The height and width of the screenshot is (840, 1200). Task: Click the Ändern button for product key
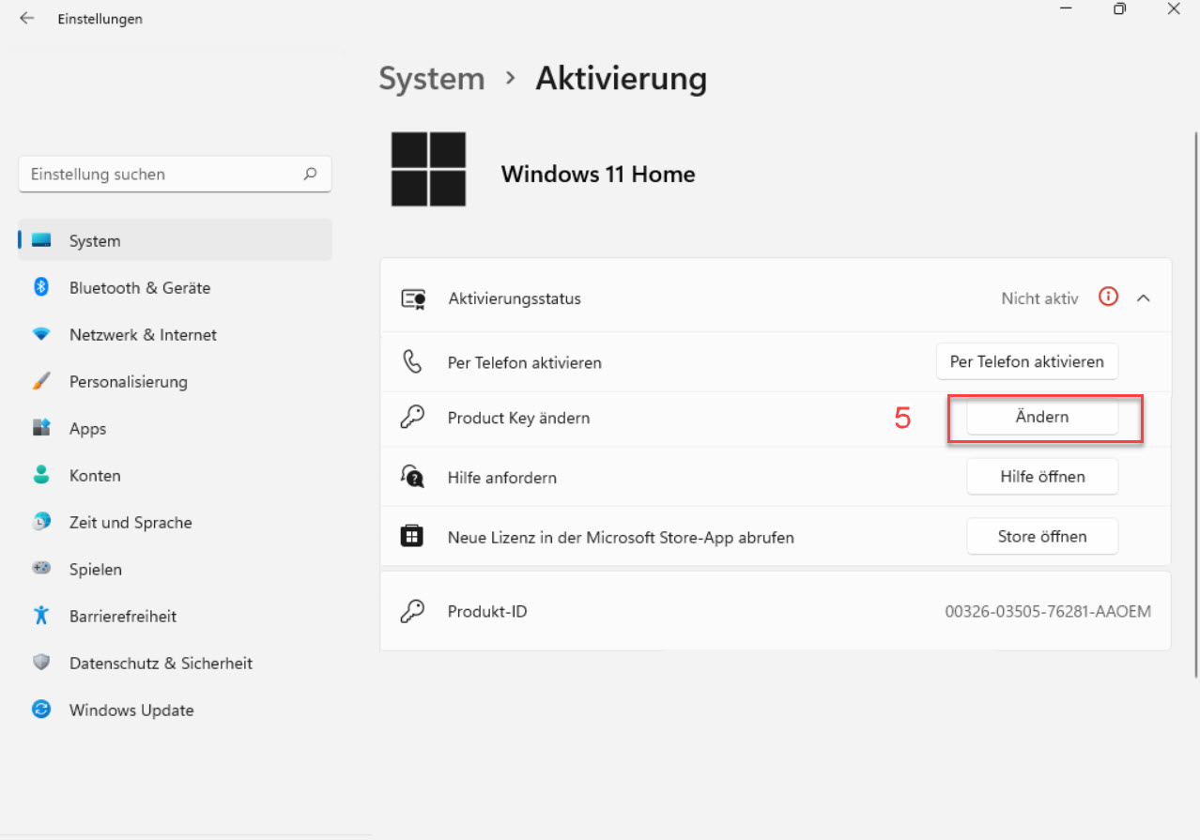1042,417
